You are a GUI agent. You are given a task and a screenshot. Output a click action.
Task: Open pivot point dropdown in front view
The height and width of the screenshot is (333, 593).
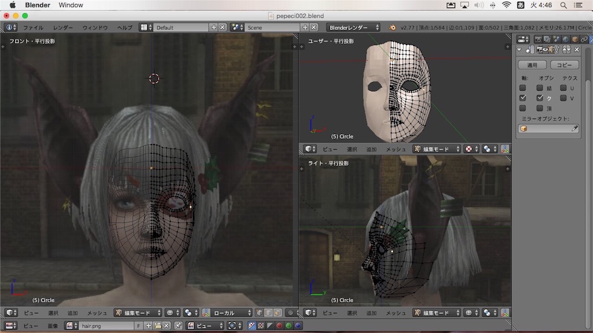tap(191, 313)
